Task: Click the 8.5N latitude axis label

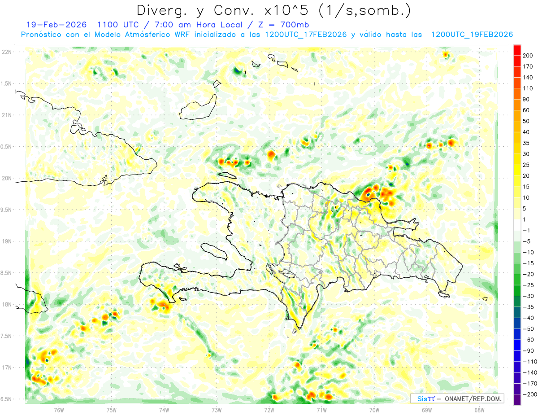Action: pyautogui.click(x=5, y=273)
